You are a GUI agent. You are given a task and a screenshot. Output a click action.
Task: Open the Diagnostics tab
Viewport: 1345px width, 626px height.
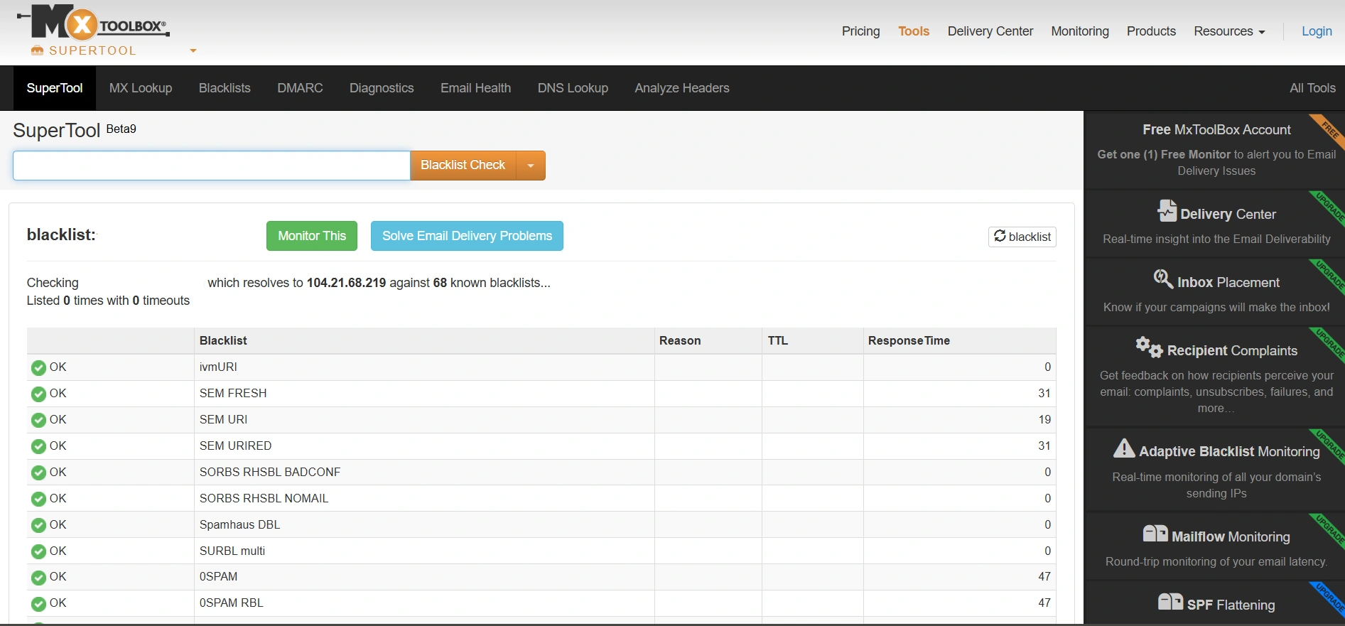point(382,88)
